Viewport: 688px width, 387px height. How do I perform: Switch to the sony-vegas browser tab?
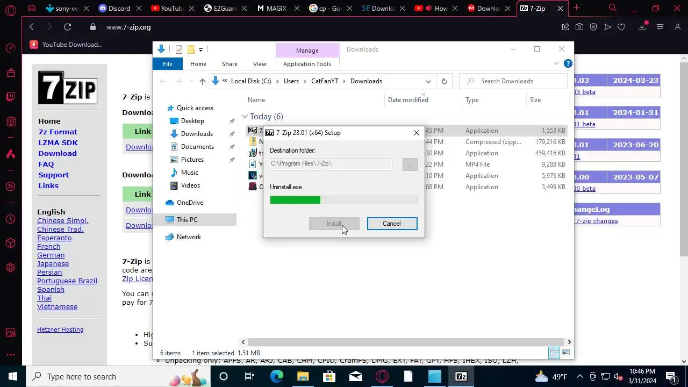62,8
